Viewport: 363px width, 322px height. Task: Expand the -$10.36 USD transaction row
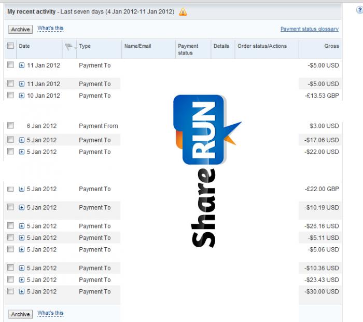coord(22,268)
